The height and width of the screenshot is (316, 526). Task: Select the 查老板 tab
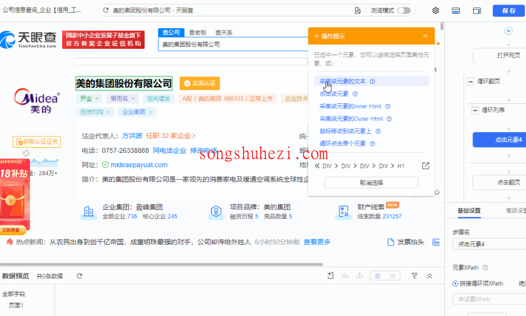(x=197, y=33)
